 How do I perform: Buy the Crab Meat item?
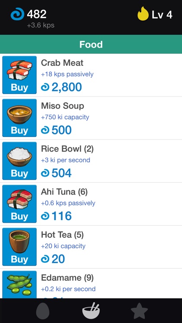click(19, 75)
